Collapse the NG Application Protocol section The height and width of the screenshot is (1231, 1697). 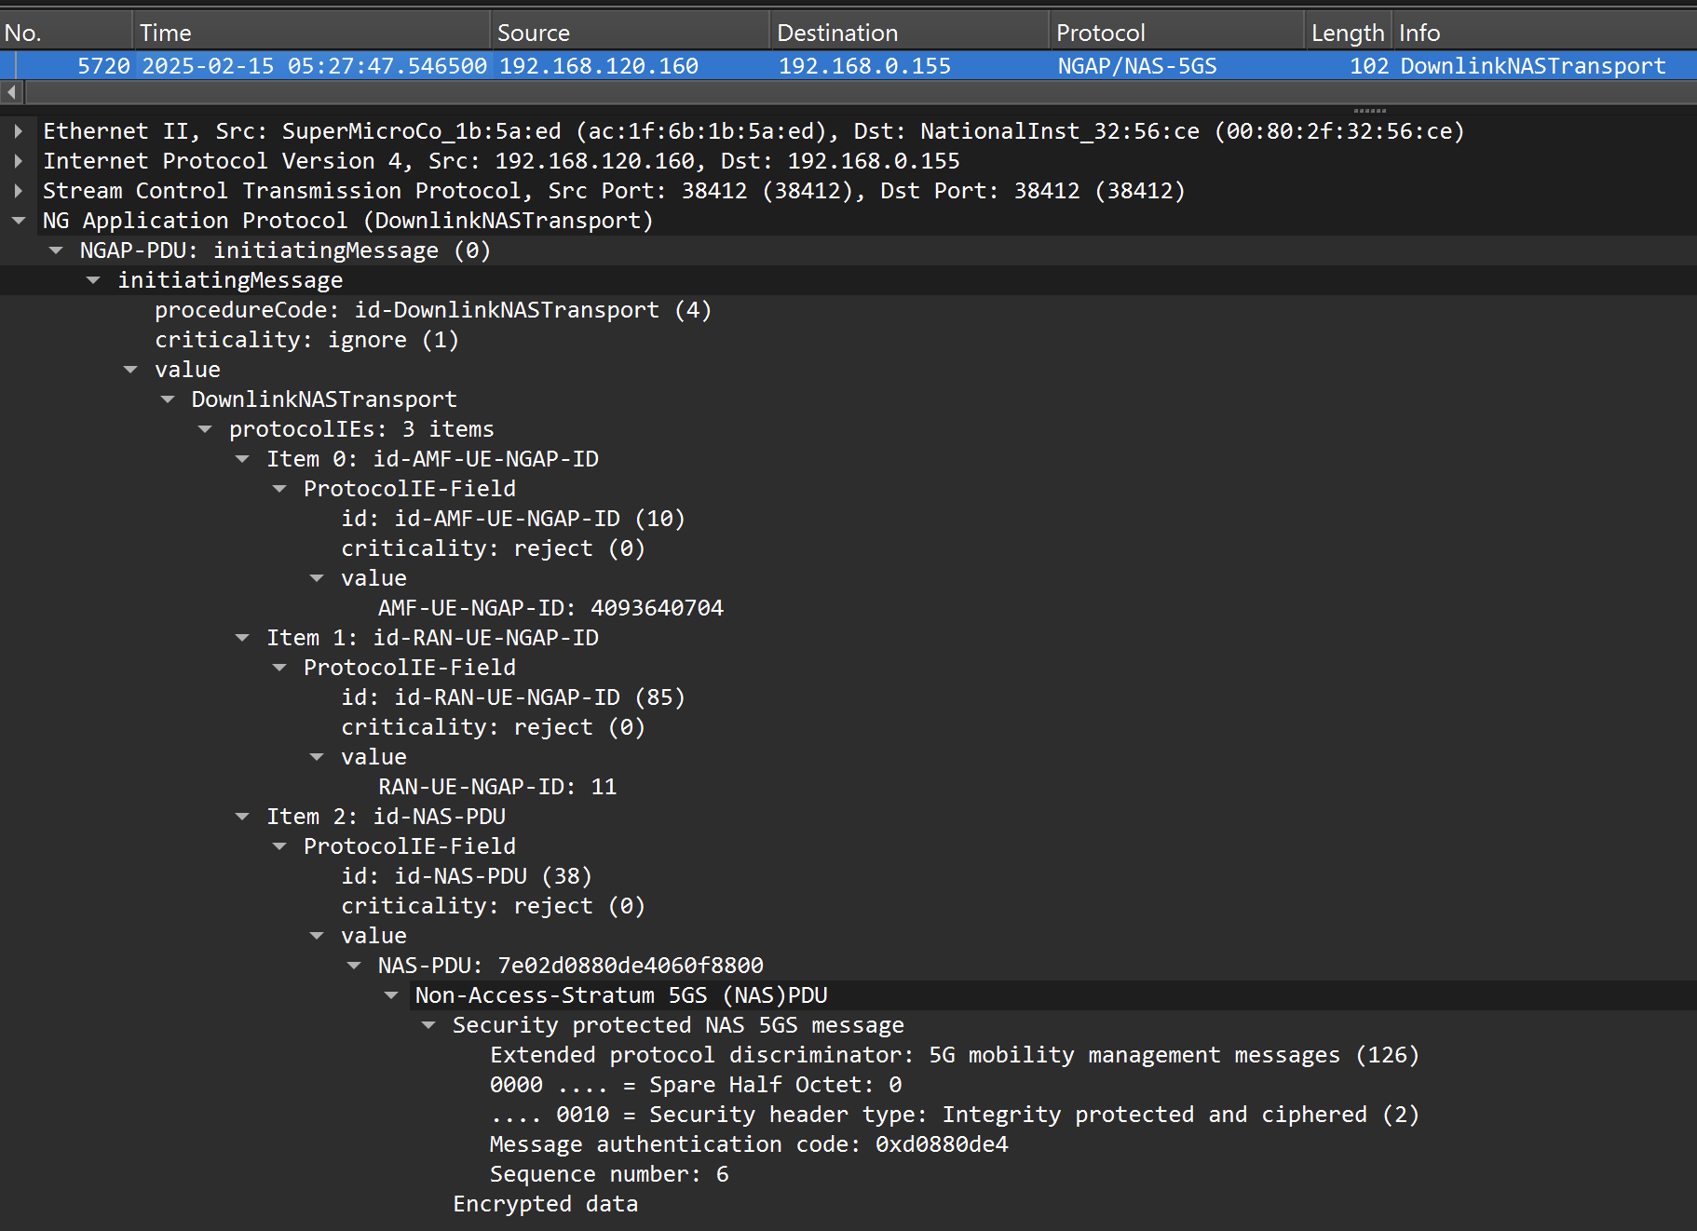click(x=19, y=221)
